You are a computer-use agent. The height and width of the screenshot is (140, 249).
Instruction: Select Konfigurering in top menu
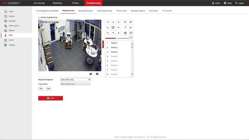click(93, 3)
